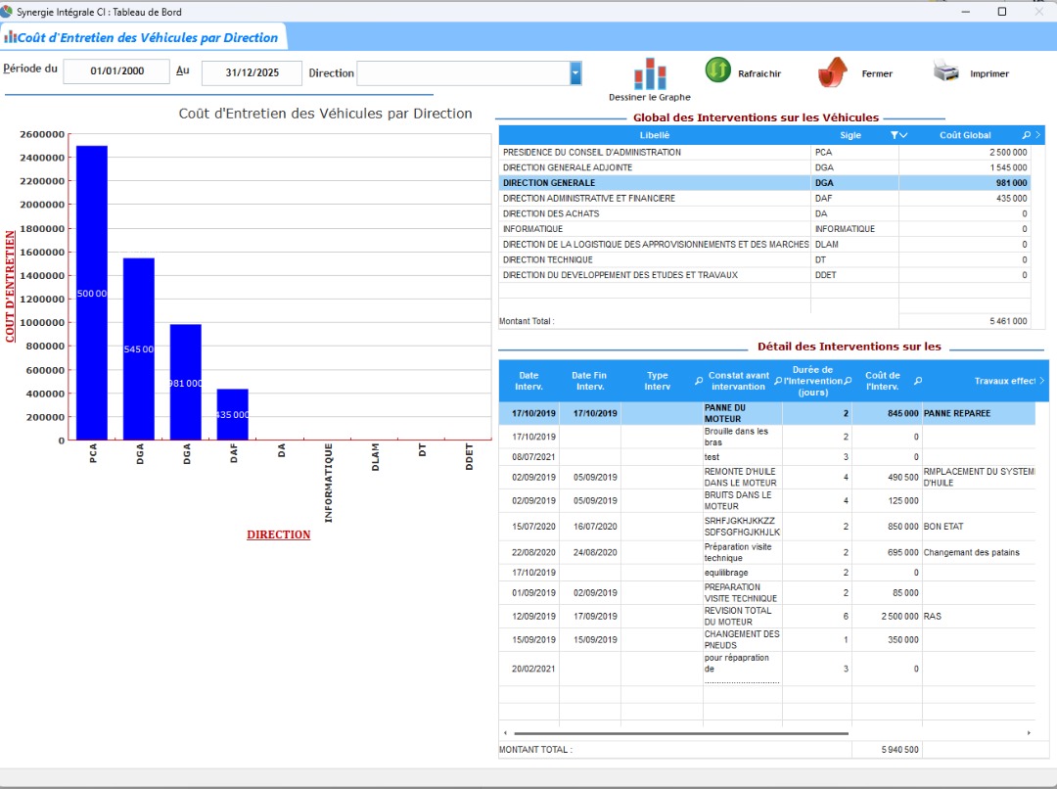Image resolution: width=1057 pixels, height=789 pixels.
Task: Click the green Rafraichir refresh icon
Action: [718, 70]
